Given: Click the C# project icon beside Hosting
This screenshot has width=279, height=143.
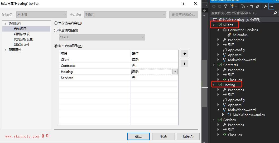Looking at the screenshot, I should point(220,85).
